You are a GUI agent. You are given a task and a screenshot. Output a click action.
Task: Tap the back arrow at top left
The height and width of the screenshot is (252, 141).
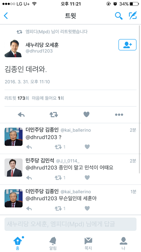(6, 16)
